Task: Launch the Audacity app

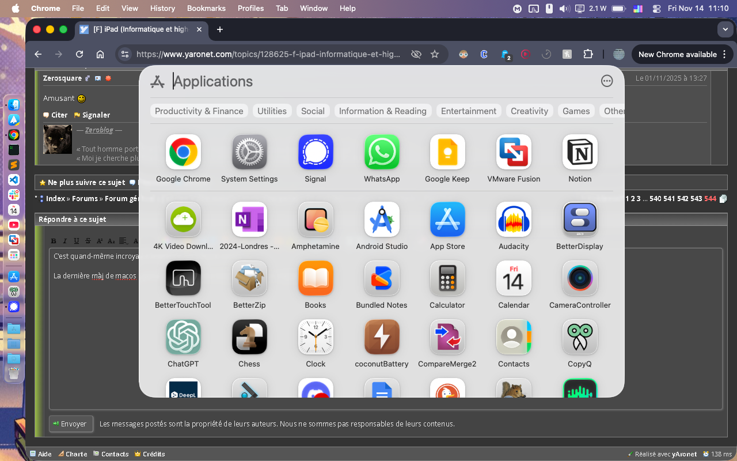Action: (514, 220)
